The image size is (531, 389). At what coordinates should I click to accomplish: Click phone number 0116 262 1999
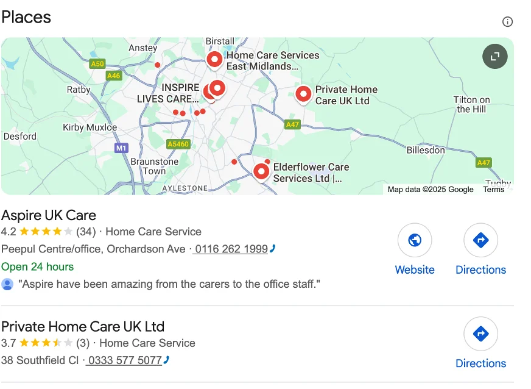coord(230,249)
